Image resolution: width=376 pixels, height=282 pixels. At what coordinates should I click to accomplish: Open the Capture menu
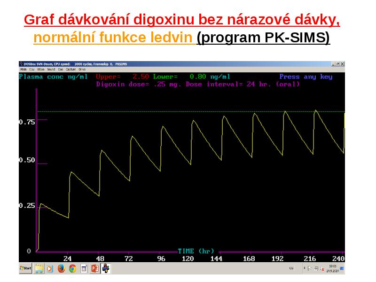click(71, 69)
